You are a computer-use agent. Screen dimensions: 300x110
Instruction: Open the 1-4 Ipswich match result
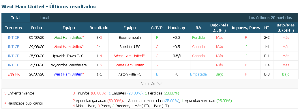tap(99, 56)
